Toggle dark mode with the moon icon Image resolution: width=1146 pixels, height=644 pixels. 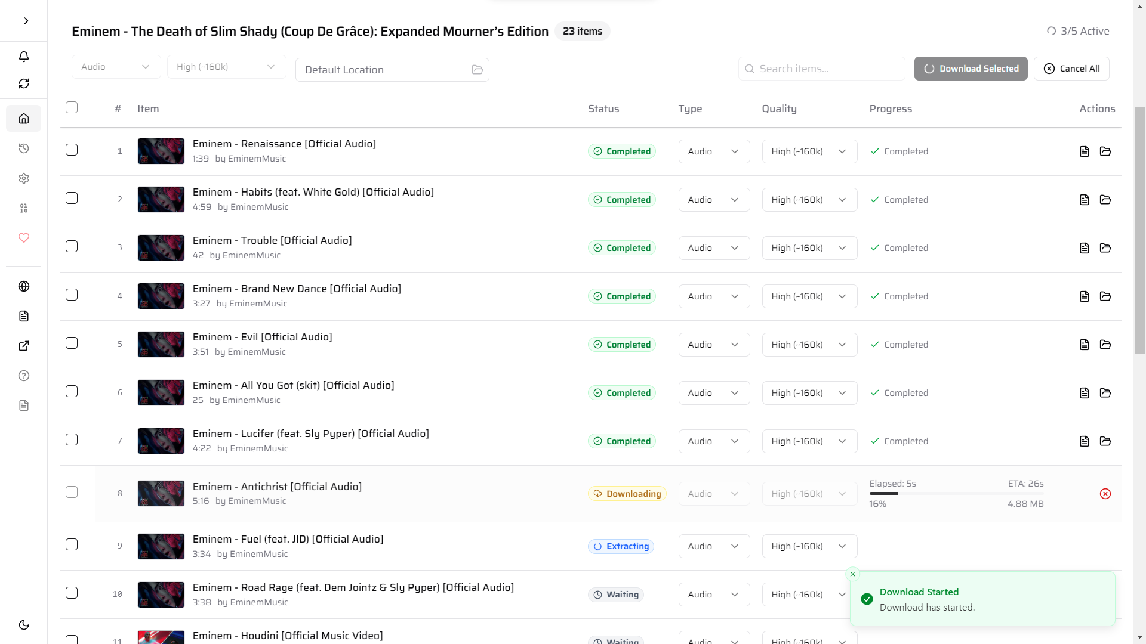24,625
